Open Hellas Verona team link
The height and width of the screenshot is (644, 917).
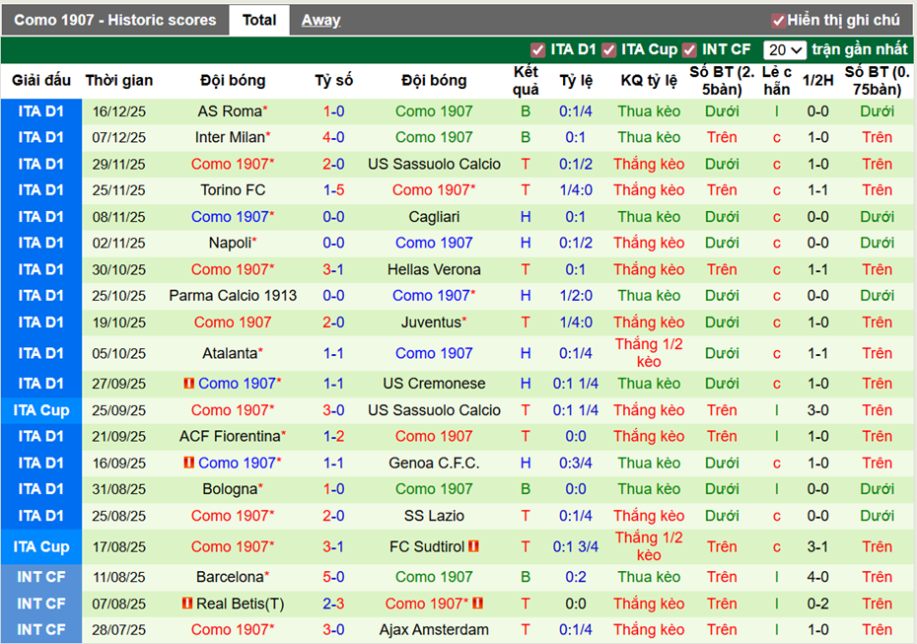[x=434, y=269]
